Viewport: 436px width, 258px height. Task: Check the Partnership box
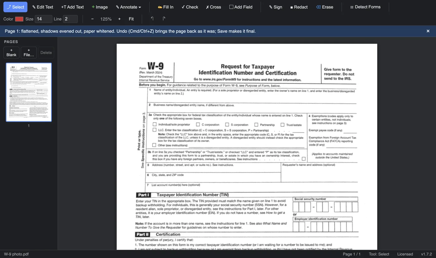coord(256,124)
